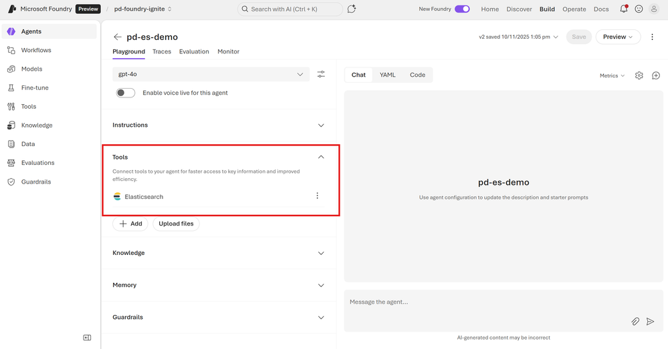Collapse the Tools section
Screen dimensions: 668x349
point(321,157)
